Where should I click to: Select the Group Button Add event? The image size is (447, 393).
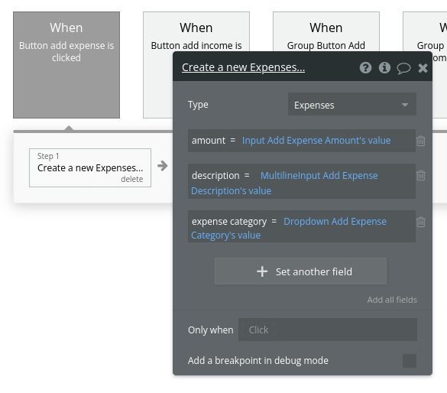point(326,31)
